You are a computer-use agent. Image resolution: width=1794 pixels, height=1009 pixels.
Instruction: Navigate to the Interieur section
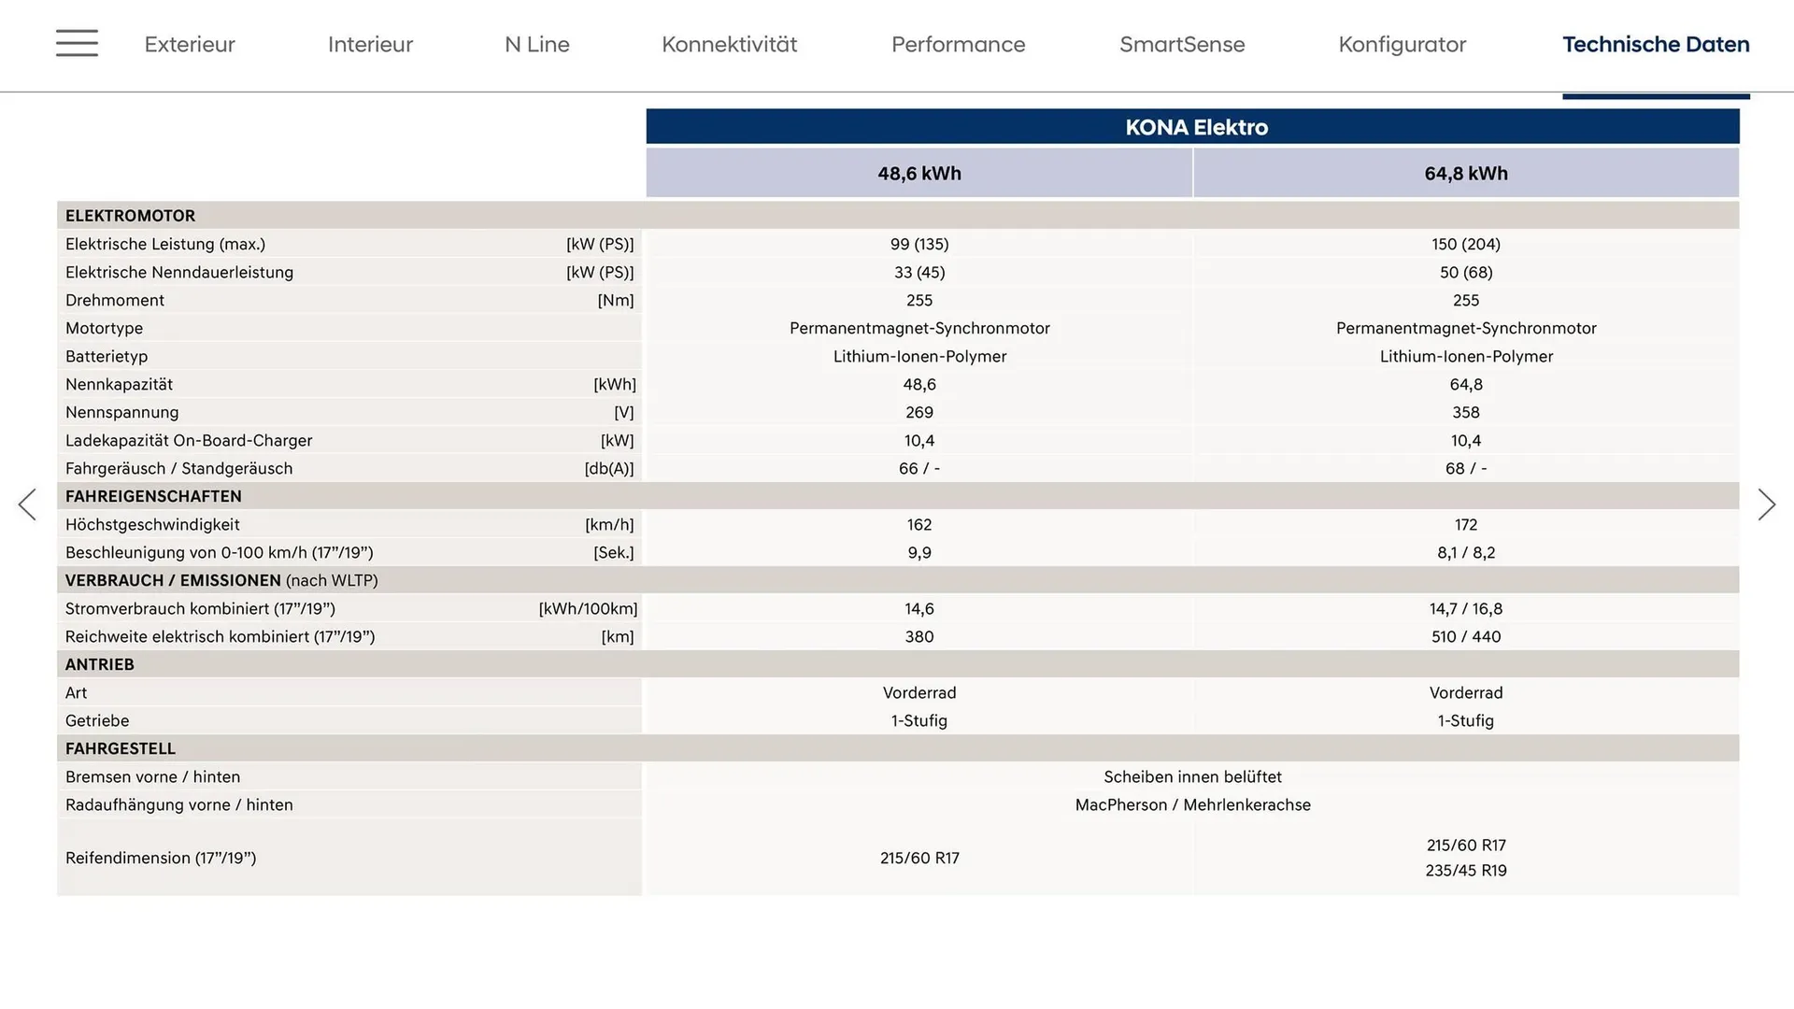click(370, 44)
